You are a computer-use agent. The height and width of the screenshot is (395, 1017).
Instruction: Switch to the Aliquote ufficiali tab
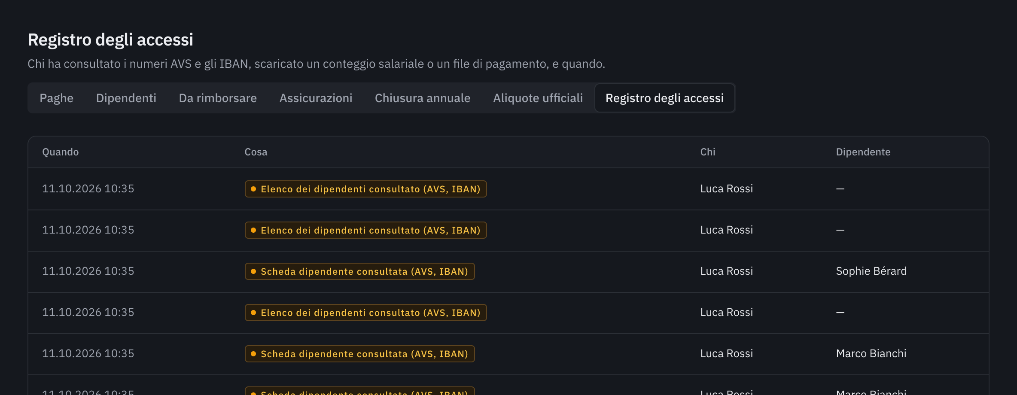point(538,98)
